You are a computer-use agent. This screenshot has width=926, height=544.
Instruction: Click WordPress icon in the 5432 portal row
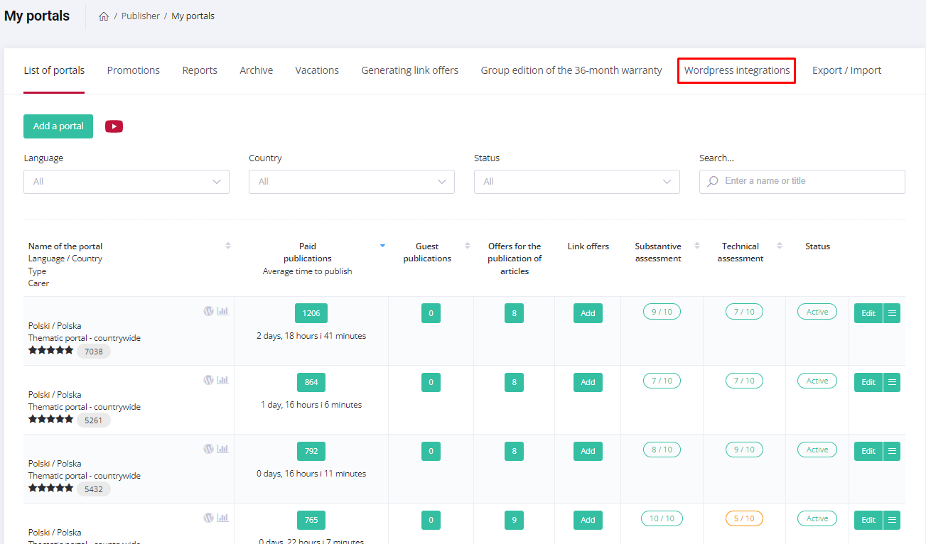(208, 449)
